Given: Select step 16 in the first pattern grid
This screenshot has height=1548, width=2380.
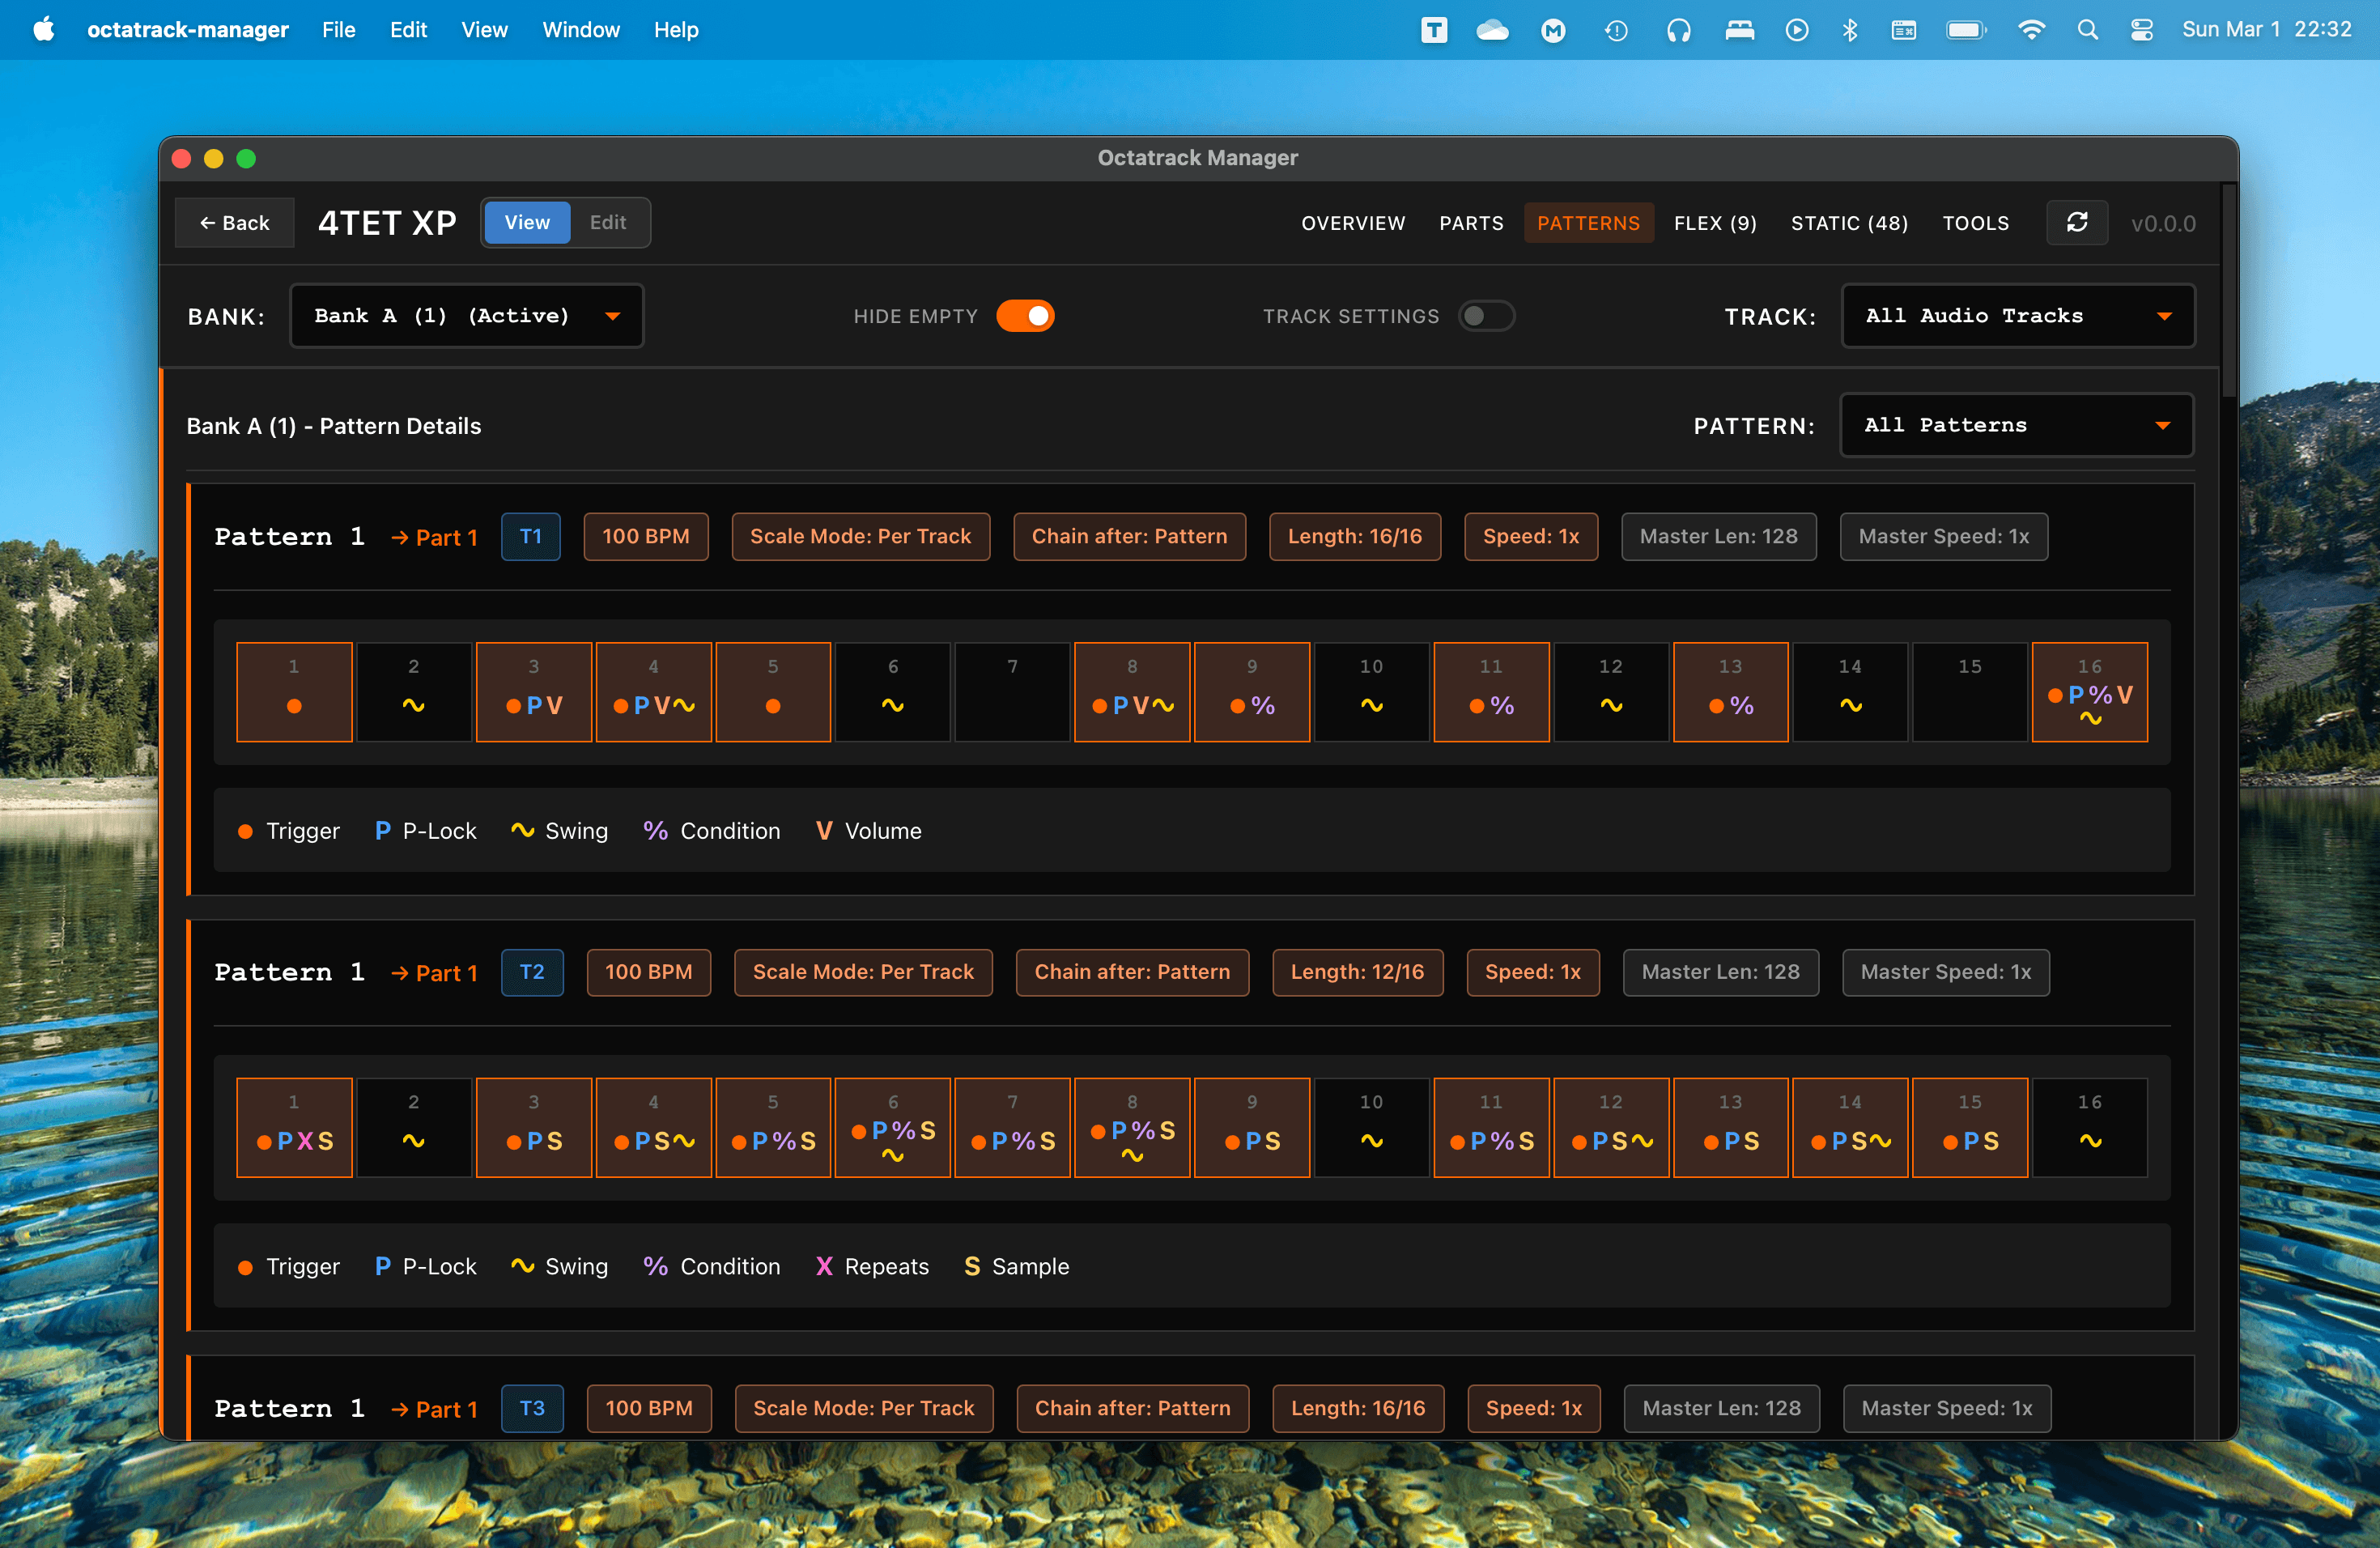Looking at the screenshot, I should [2090, 691].
